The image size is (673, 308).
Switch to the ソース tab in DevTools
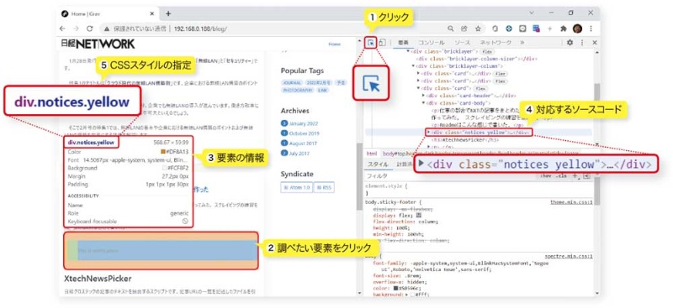[x=462, y=43]
